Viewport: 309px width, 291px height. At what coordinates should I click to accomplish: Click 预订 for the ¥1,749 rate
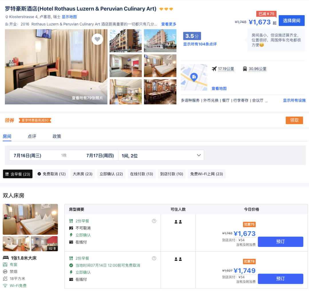280,279
